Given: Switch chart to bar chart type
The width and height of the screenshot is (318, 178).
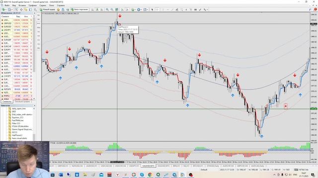Looking at the screenshot, I should point(92,9).
